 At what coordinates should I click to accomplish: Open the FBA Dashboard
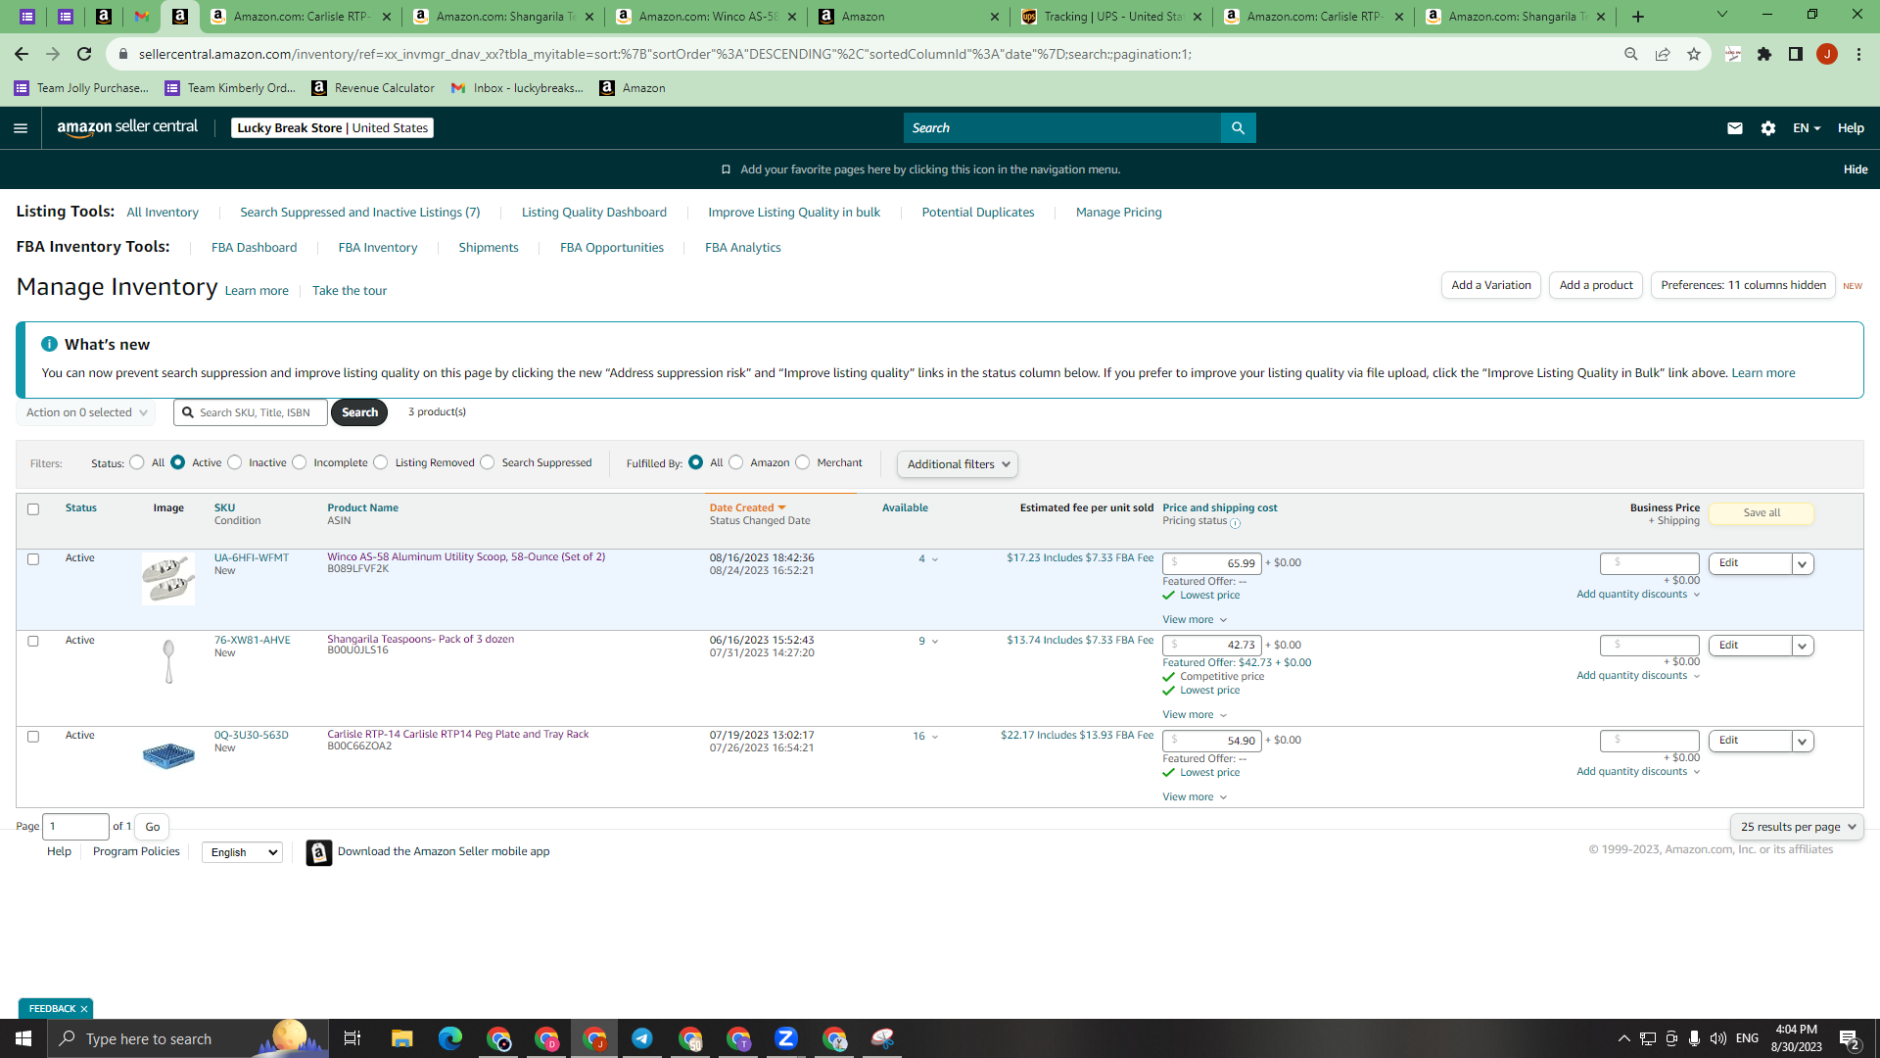pos(255,248)
